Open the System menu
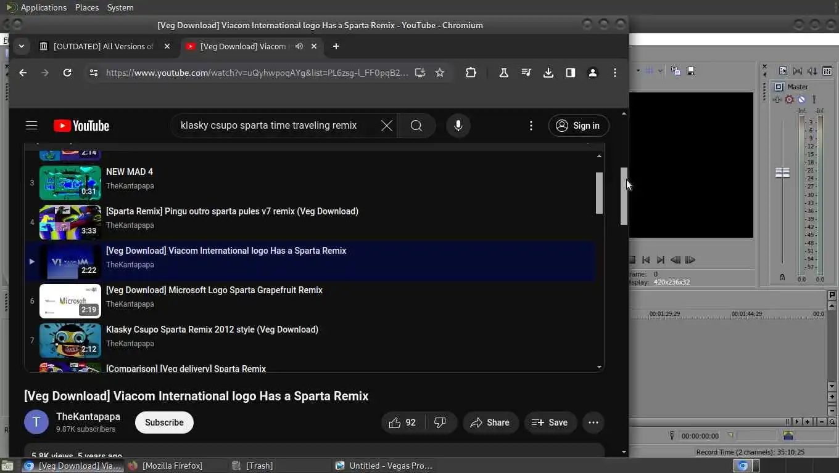This screenshot has height=473, width=839. pyautogui.click(x=120, y=7)
